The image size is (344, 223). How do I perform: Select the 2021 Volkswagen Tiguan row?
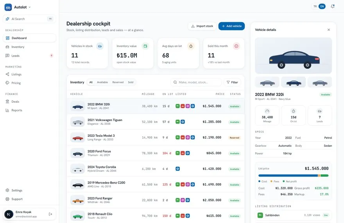(x=156, y=122)
